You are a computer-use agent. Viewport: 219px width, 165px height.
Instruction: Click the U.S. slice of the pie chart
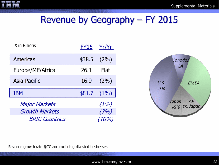tap(161, 85)
